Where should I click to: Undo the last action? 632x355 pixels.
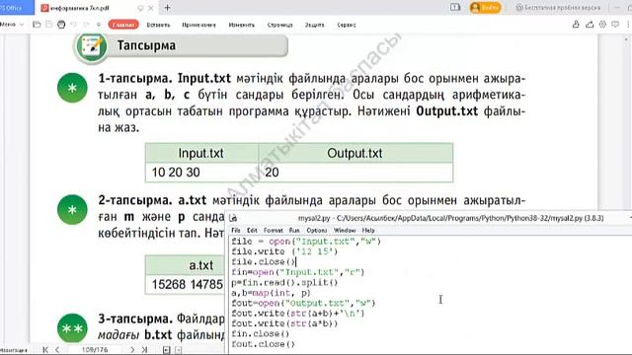tap(74, 25)
